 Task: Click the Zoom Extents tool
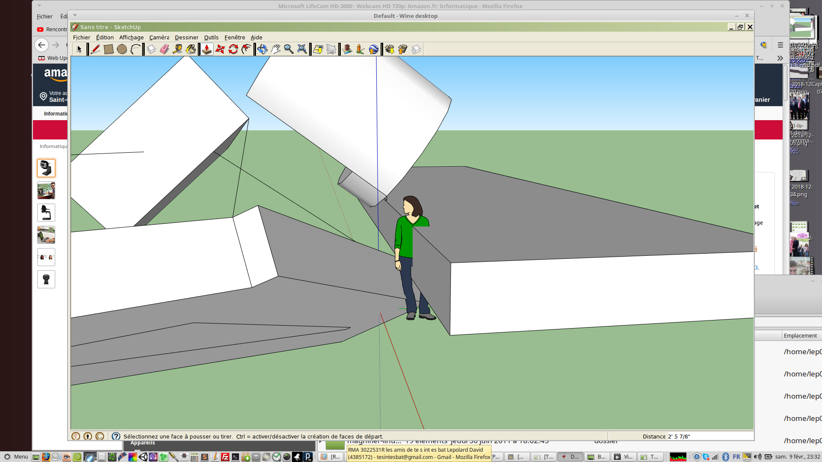[x=302, y=49]
